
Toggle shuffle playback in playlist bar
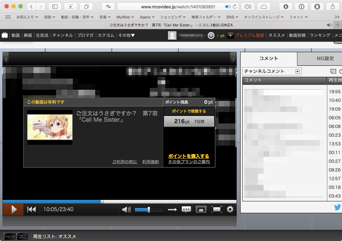[x=23, y=236]
